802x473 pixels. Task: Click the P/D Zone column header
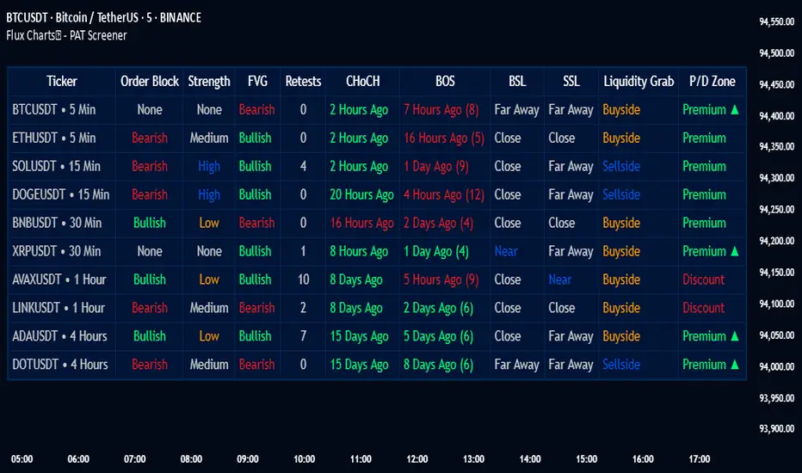tap(711, 81)
